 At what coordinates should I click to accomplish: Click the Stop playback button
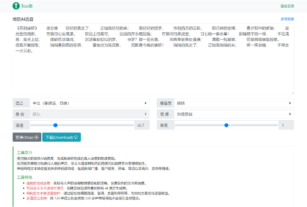27,137
